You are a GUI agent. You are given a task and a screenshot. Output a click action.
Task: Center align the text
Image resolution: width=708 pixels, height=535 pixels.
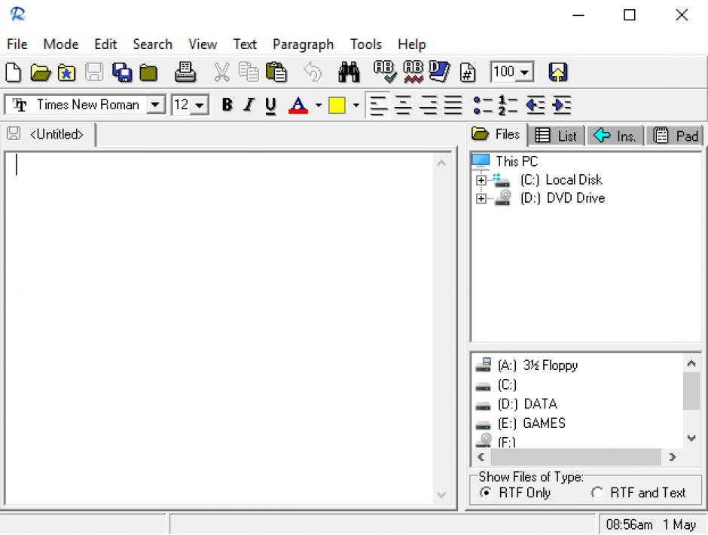403,105
